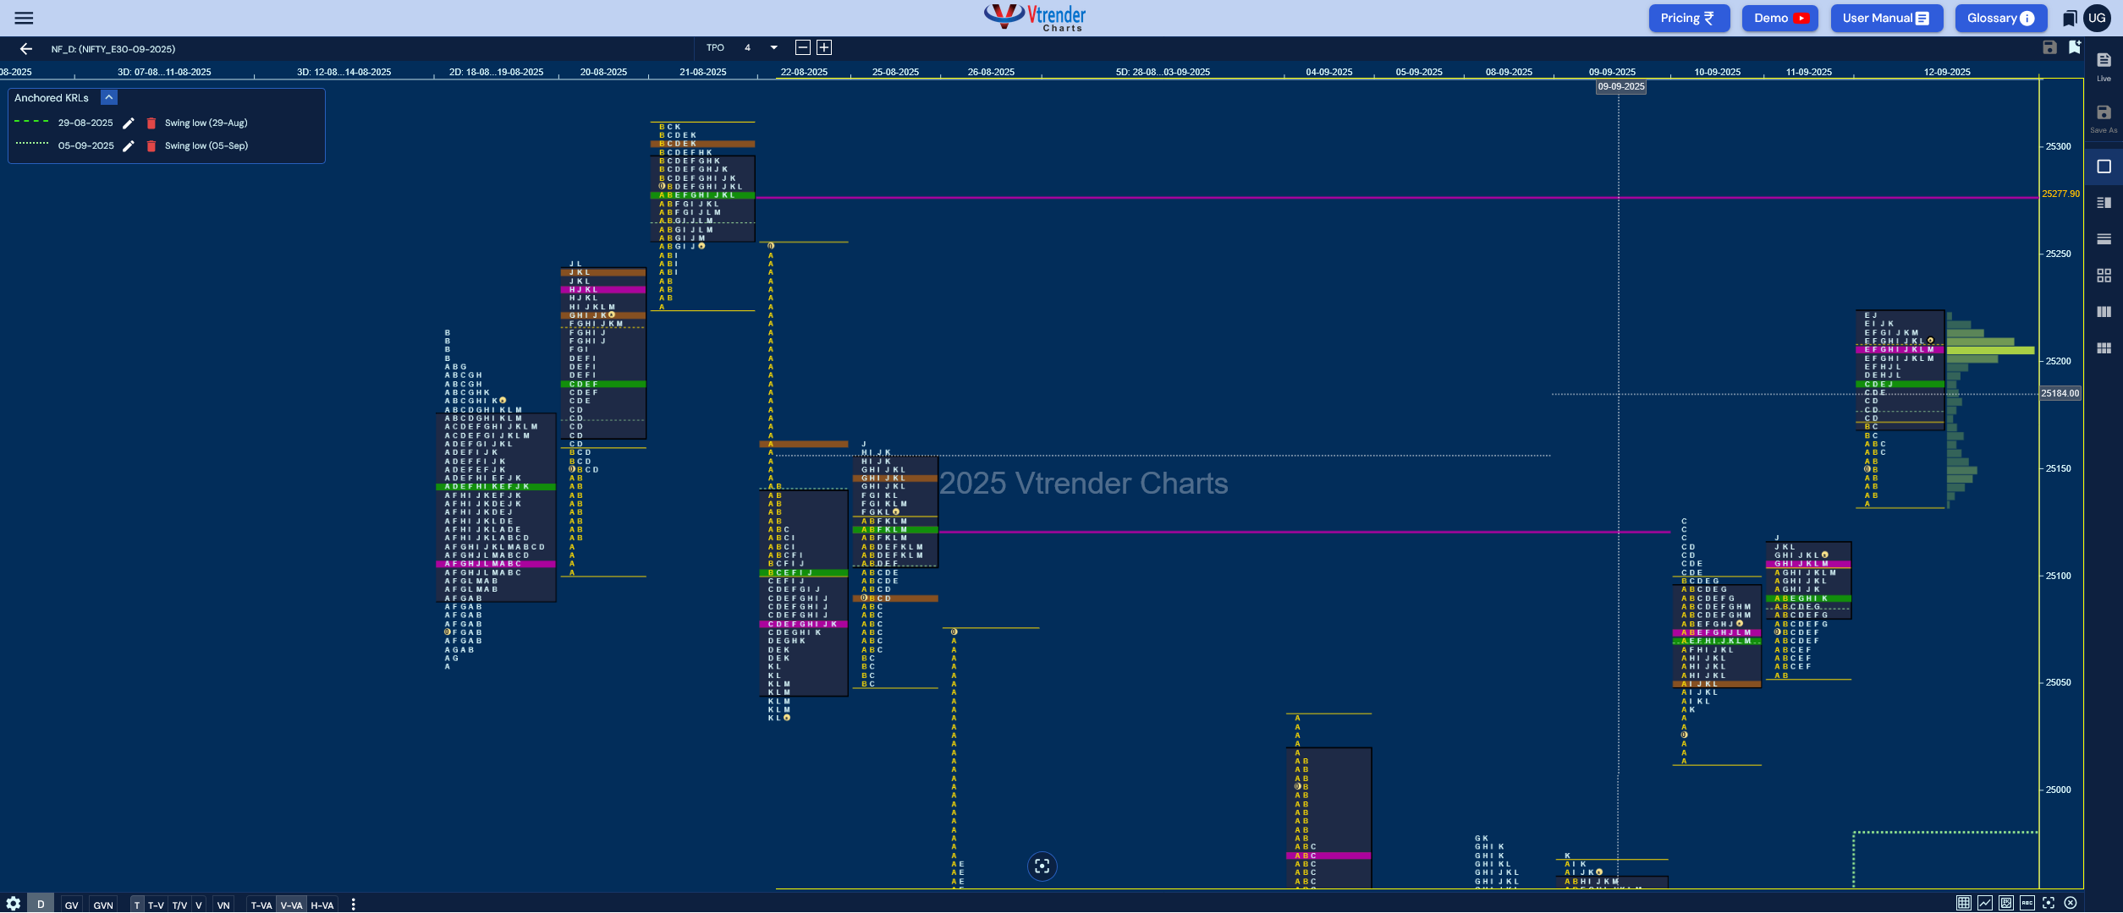Click the Vtrender Charts logo

(x=1035, y=17)
